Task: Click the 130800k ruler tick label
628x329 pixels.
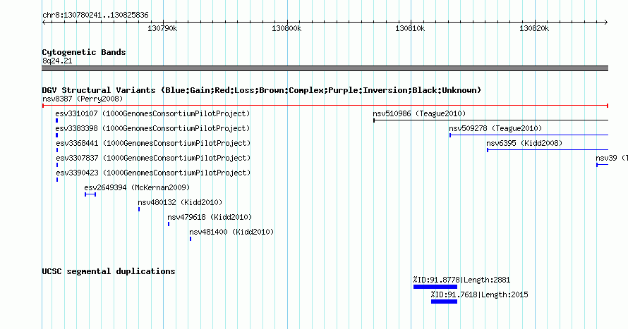Action: coord(286,29)
